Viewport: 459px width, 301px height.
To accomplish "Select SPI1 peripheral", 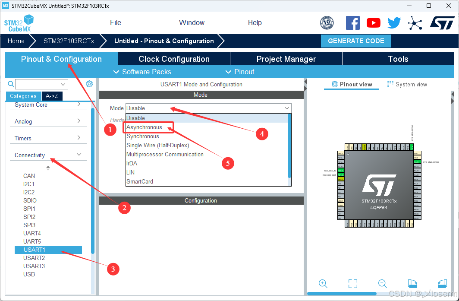I will pyautogui.click(x=29, y=209).
